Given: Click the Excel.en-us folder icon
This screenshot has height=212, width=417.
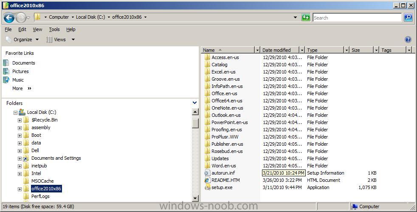Looking at the screenshot, I should pyautogui.click(x=207, y=71).
